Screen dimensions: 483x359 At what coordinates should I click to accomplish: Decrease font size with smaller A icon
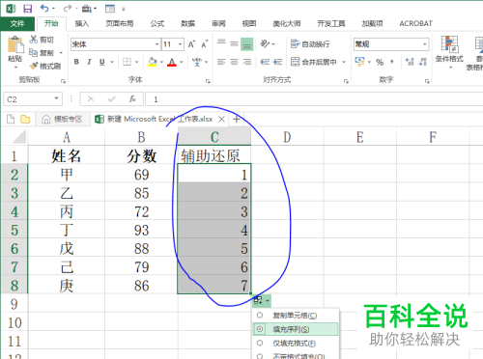pyautogui.click(x=205, y=44)
